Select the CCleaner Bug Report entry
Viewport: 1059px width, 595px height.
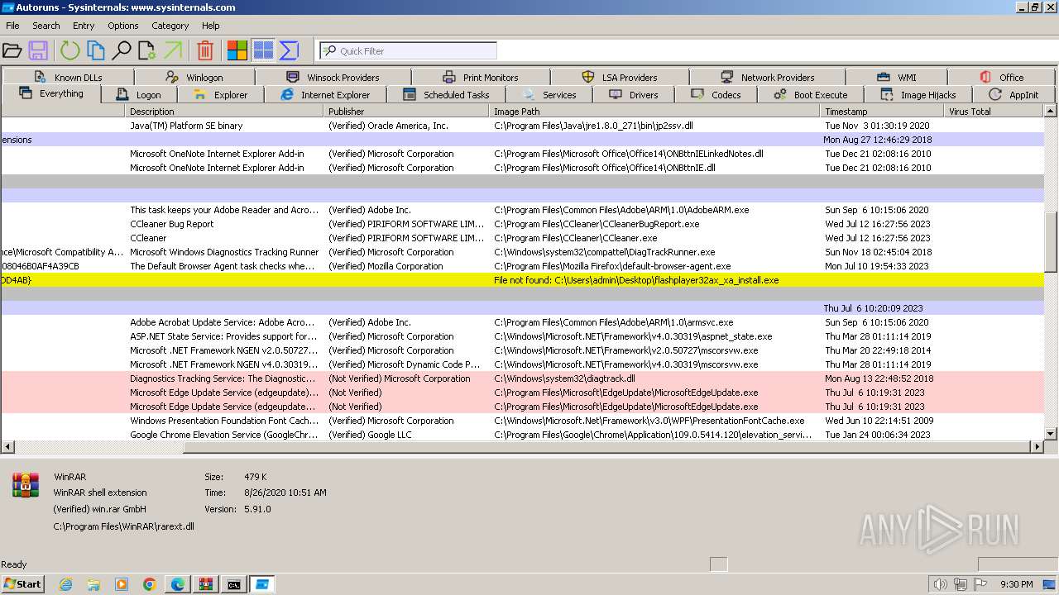pyautogui.click(x=522, y=224)
